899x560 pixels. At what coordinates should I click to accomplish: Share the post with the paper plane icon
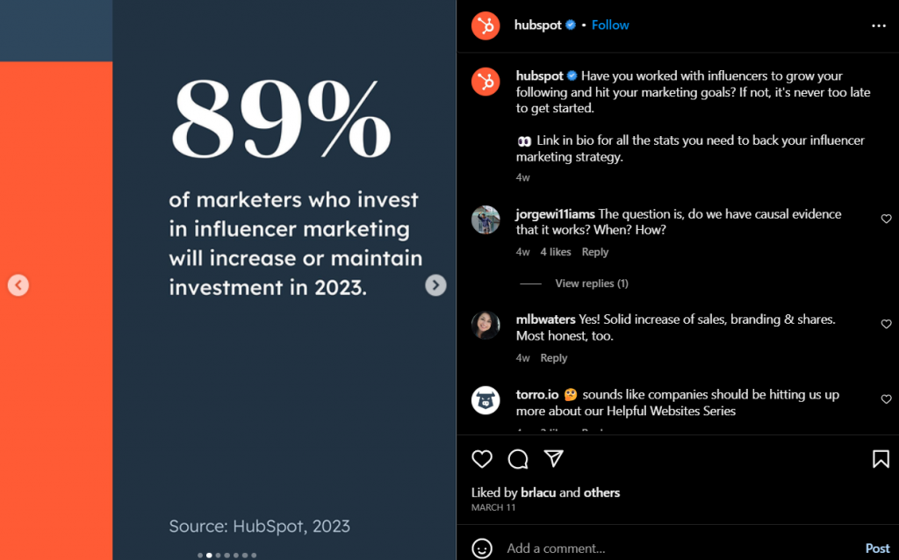(x=553, y=459)
